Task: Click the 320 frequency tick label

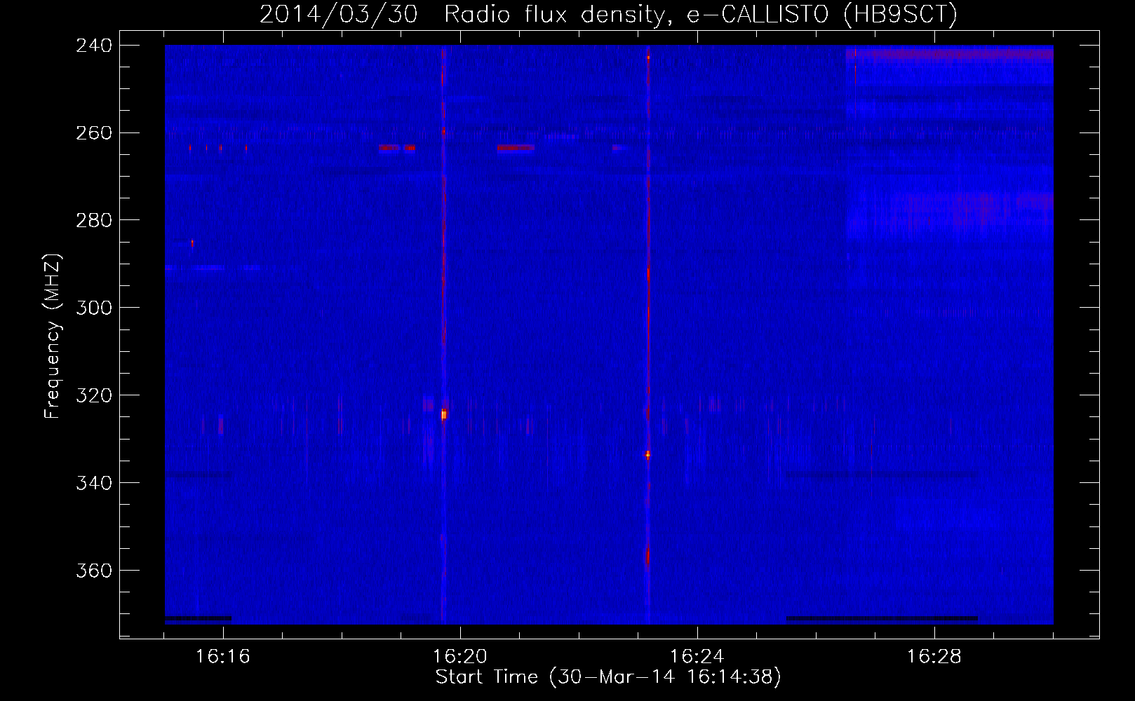Action: [94, 396]
